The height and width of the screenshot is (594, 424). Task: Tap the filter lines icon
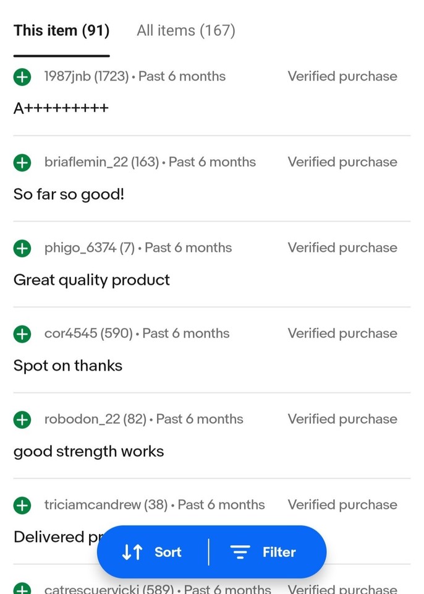240,552
